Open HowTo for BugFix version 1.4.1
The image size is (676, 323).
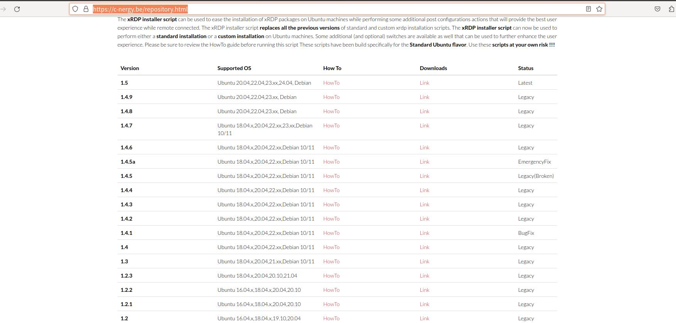pos(331,233)
